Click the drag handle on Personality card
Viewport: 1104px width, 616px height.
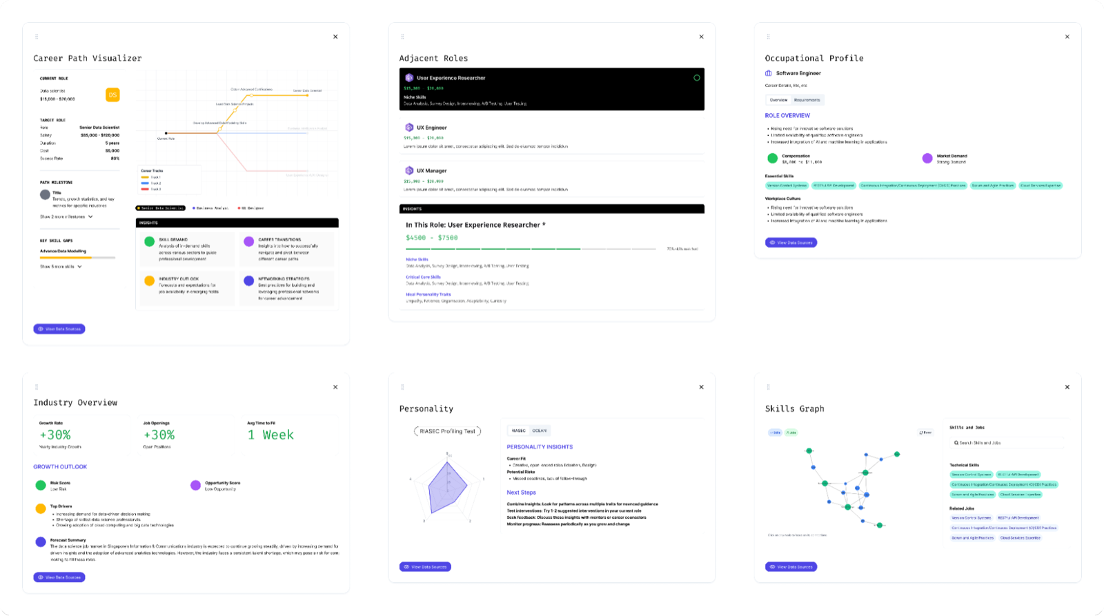[402, 387]
